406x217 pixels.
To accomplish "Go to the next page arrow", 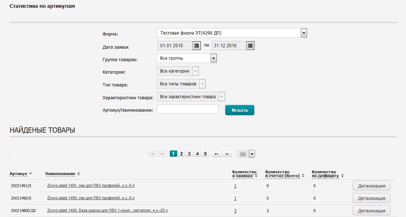I will pos(217,154).
